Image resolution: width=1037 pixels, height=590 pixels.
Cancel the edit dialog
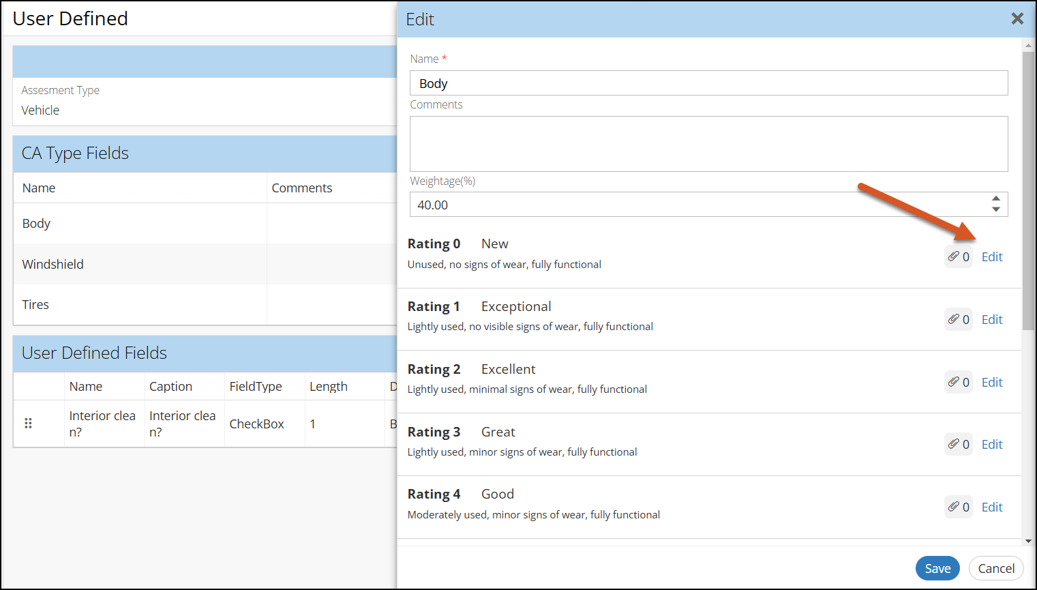click(995, 568)
